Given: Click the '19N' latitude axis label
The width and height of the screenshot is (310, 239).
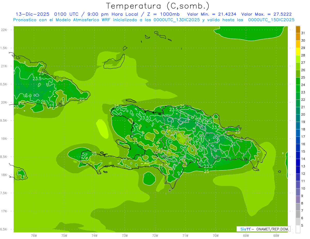Looking at the screenshot, I should 4,139.
